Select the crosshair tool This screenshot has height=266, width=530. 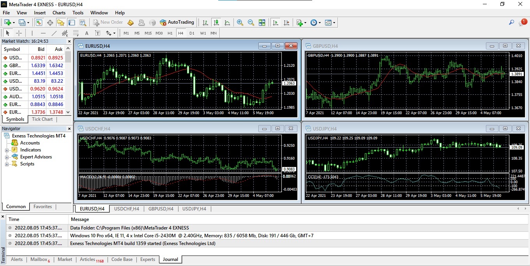pos(19,33)
